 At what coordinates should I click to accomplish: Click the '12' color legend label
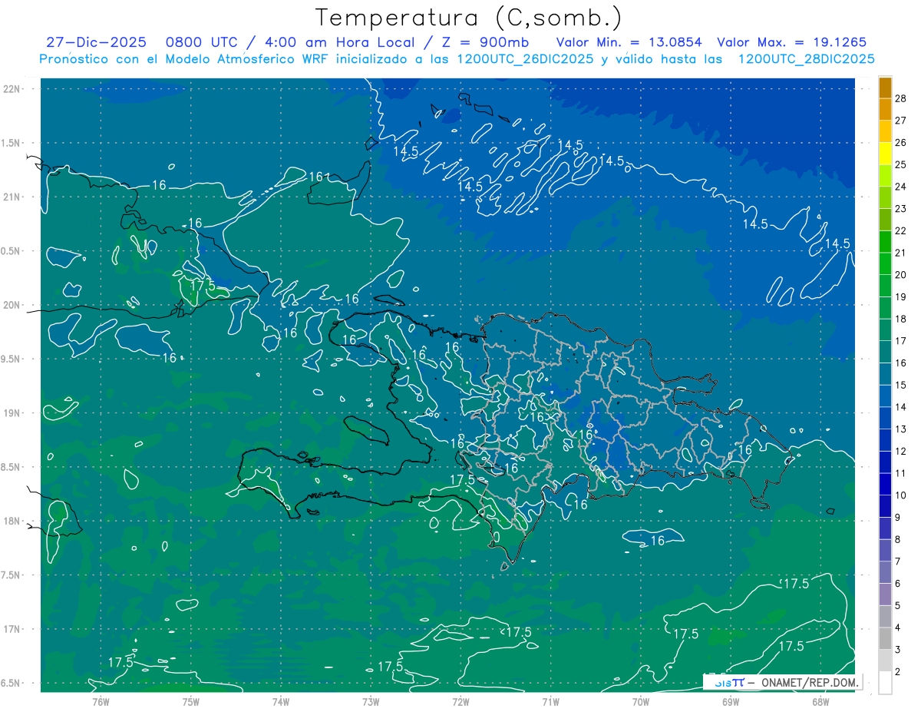(901, 452)
